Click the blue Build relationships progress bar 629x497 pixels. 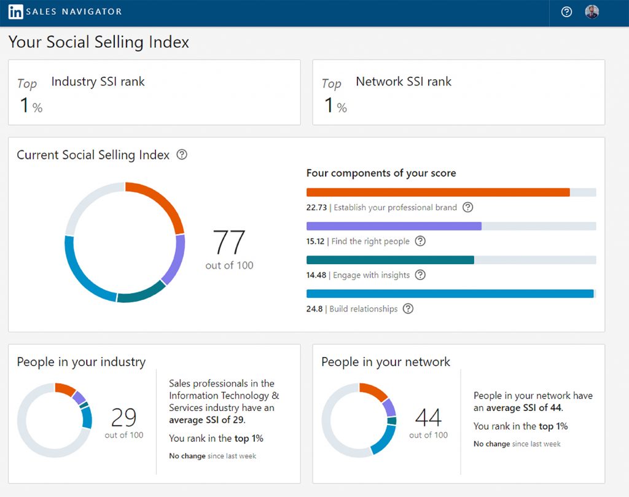coord(450,294)
